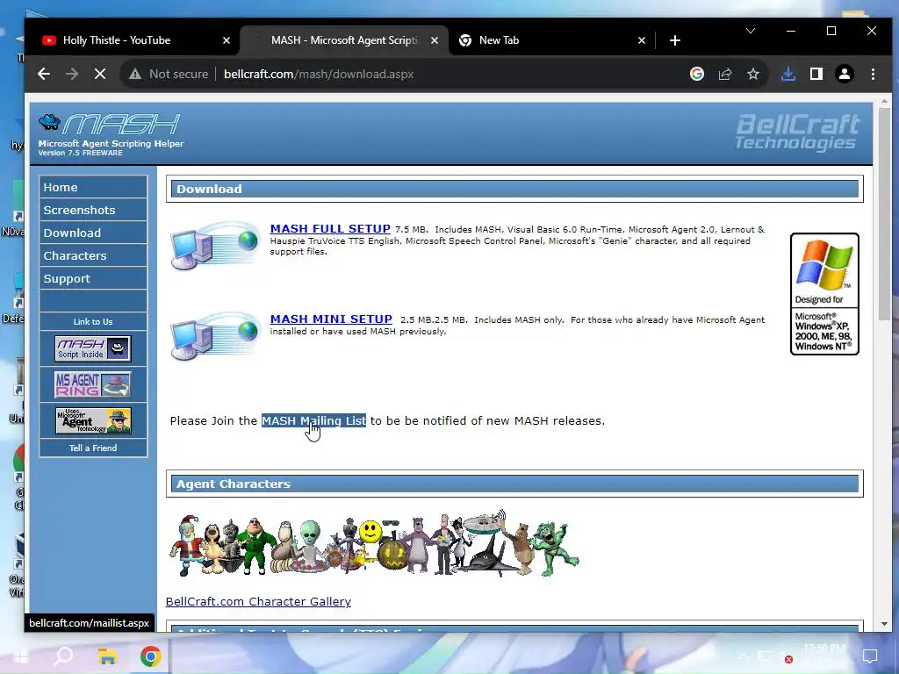
Task: Close the MASH tab
Action: pyautogui.click(x=435, y=40)
